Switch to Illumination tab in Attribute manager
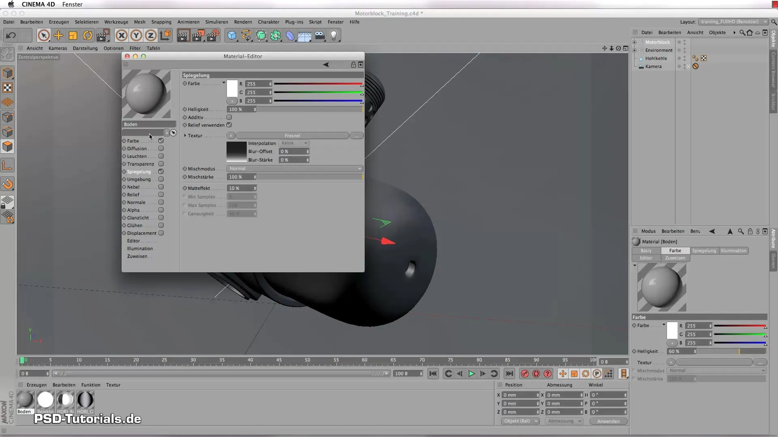 coord(733,251)
